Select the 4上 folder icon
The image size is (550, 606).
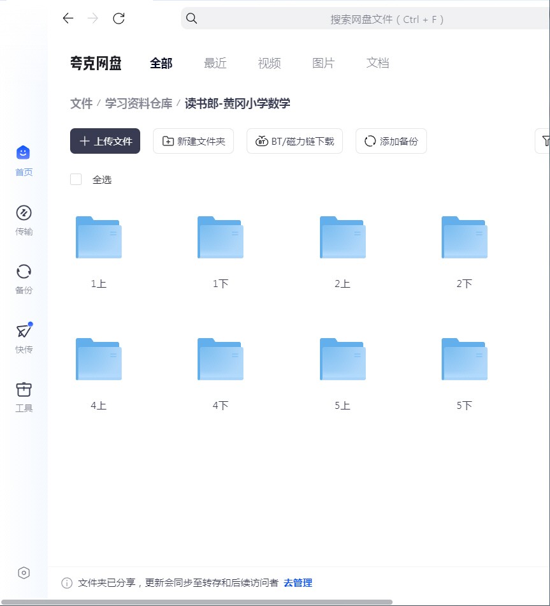coord(99,358)
